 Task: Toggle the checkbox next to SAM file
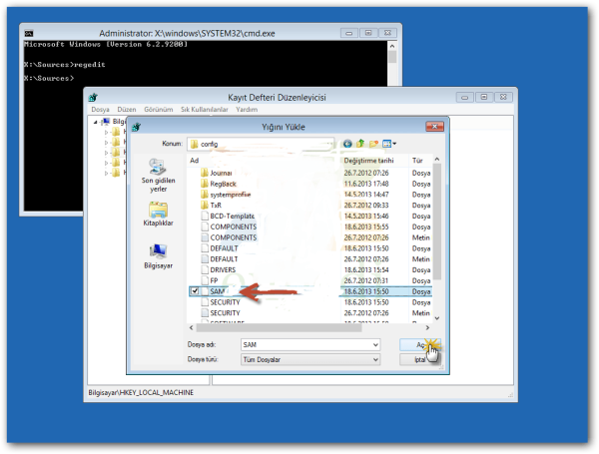(195, 291)
